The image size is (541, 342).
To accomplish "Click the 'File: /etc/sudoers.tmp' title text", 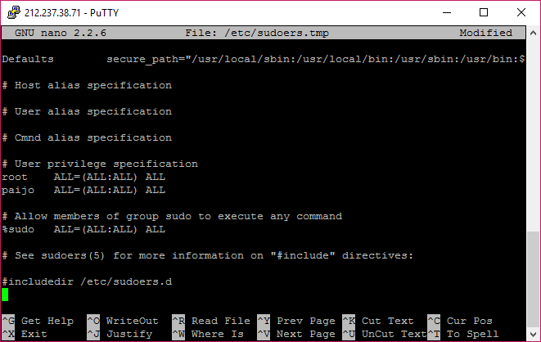I will pos(257,33).
